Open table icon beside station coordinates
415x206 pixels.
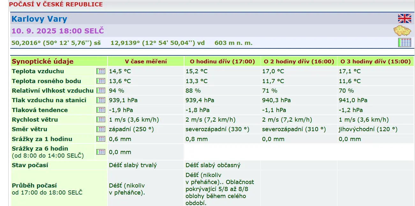pos(404,42)
